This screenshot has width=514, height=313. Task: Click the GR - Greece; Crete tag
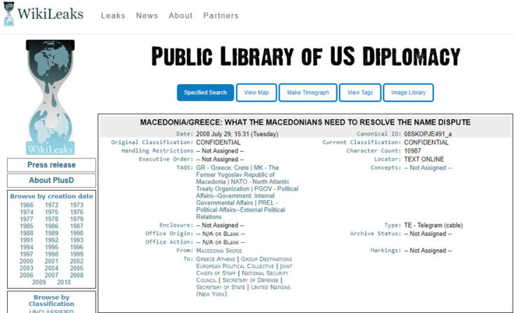223,168
